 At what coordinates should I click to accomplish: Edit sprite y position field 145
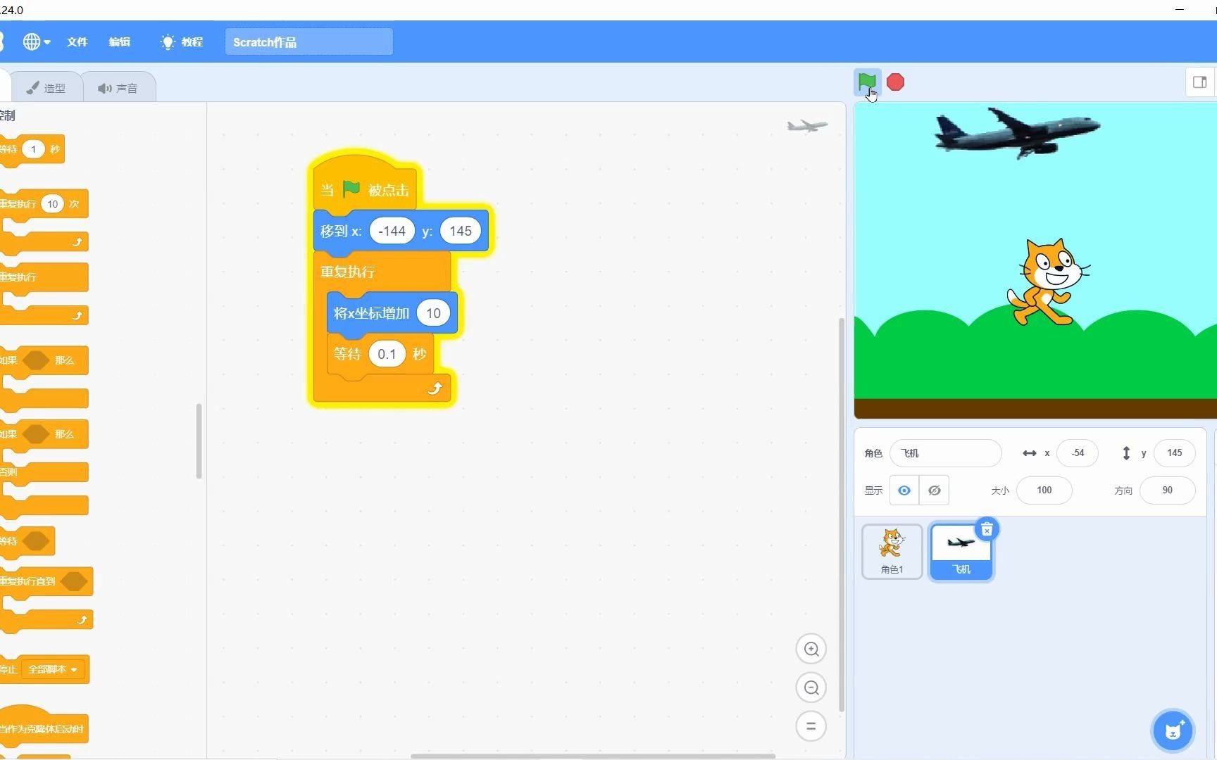point(1174,453)
